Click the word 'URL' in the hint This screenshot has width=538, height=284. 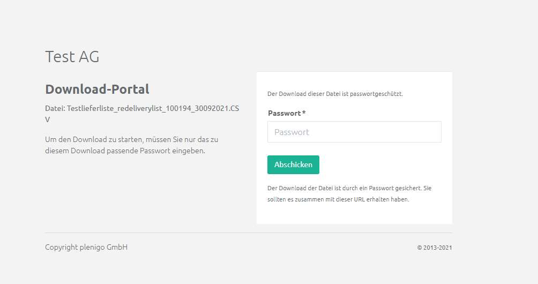359,199
